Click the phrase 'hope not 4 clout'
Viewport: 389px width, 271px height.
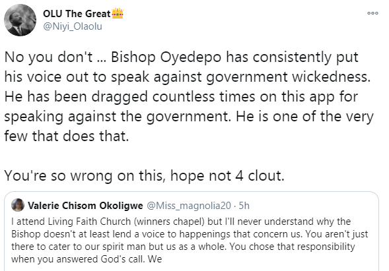pyautogui.click(x=227, y=175)
